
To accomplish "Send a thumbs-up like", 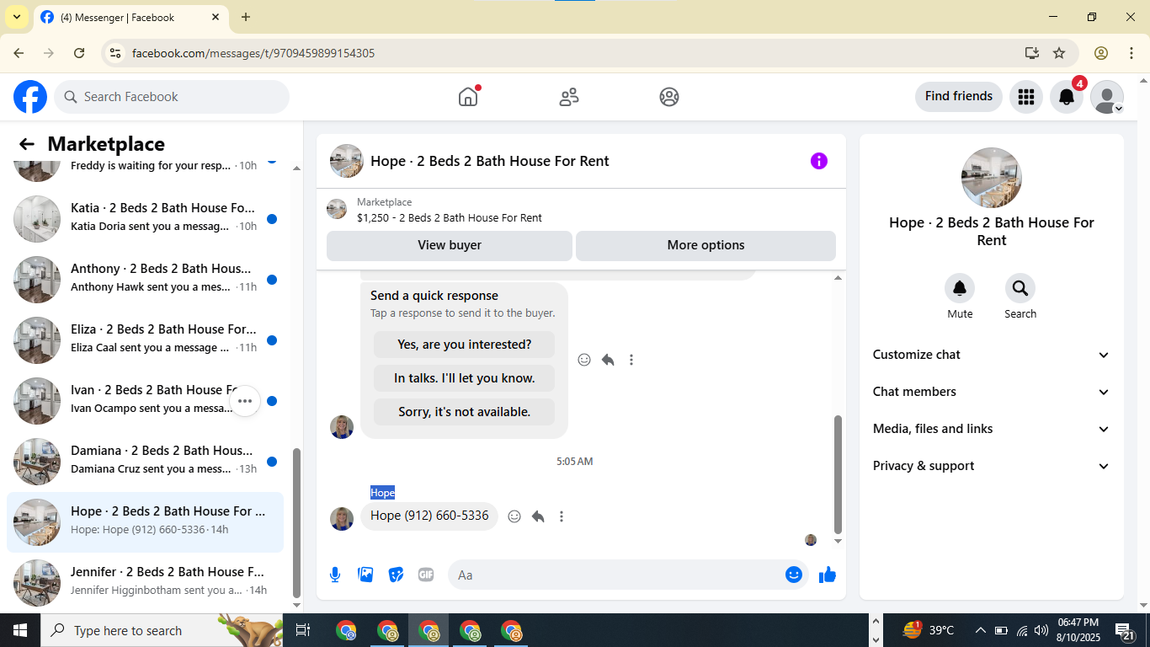I will pos(828,575).
